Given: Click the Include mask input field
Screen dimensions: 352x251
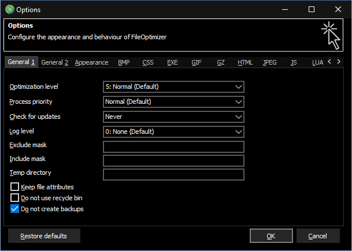Looking at the screenshot, I should coord(173,160).
